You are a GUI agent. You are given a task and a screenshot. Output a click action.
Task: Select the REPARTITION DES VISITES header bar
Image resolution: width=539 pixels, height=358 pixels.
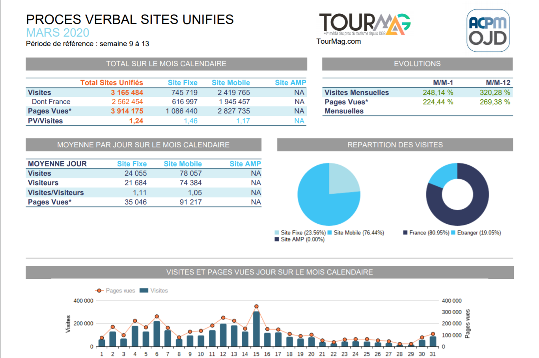point(395,145)
